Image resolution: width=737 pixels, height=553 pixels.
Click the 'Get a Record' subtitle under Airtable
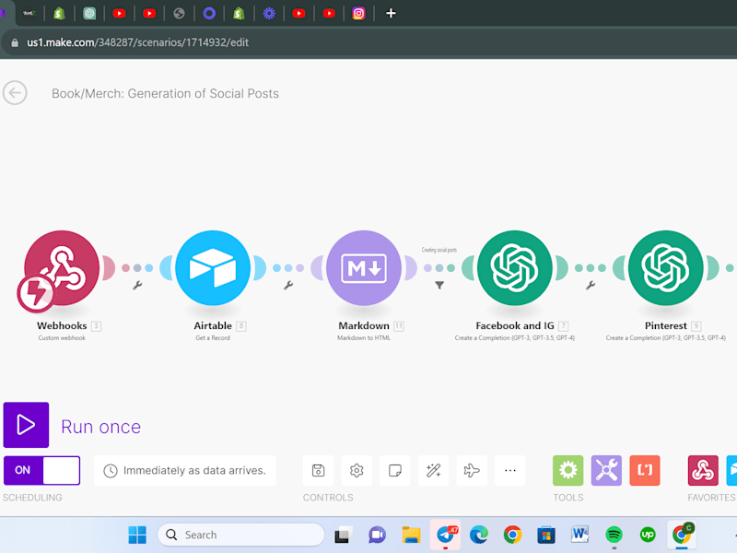pyautogui.click(x=213, y=337)
